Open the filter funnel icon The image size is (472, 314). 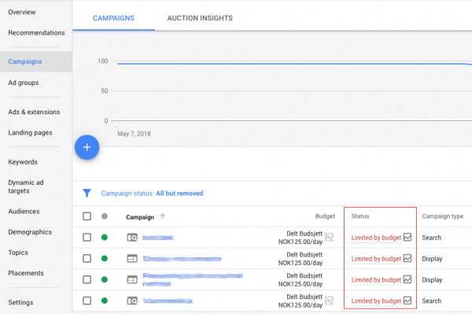(x=87, y=193)
